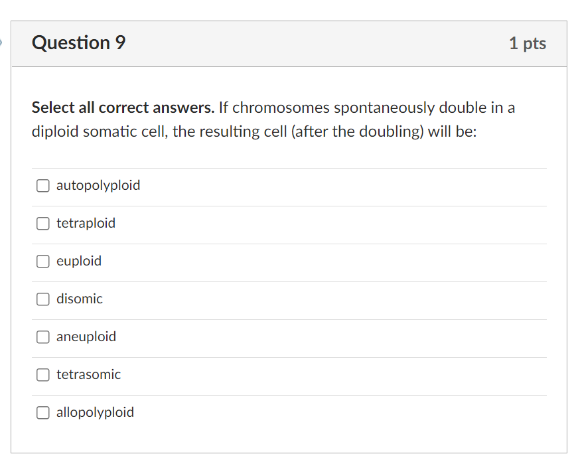The height and width of the screenshot is (460, 576).
Task: Enable the aneuploid checkbox
Action: pos(43,337)
